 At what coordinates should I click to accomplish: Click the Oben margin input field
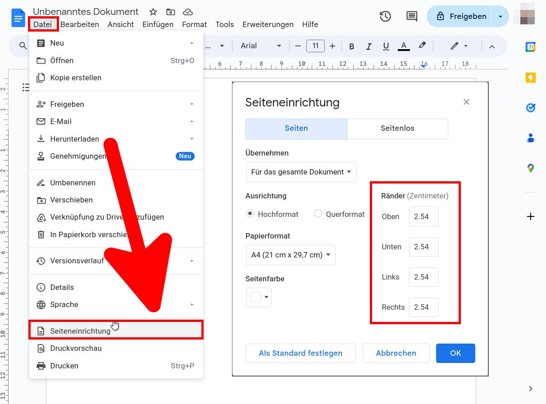(x=423, y=216)
